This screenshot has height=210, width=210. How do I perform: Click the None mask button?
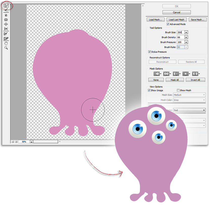tap(156, 80)
